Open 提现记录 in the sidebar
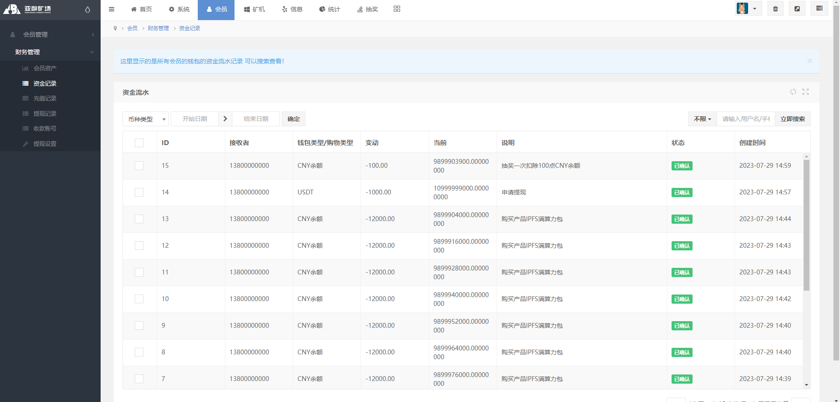The height and width of the screenshot is (402, 840). [45, 114]
